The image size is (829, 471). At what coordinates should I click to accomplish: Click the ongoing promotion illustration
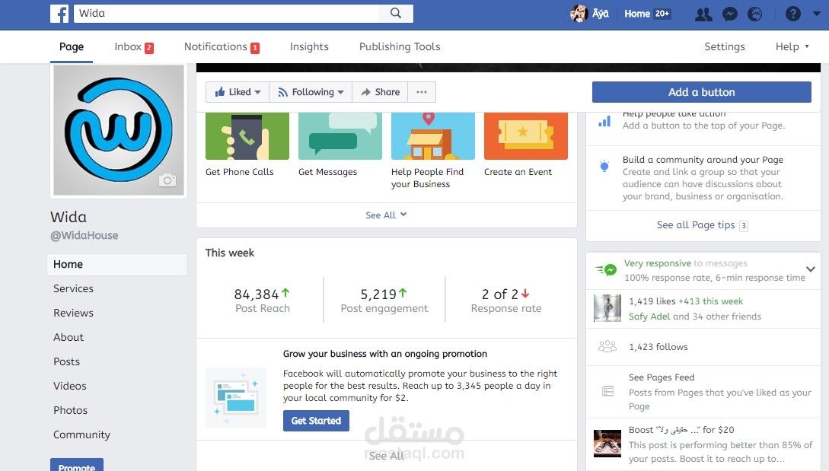236,397
